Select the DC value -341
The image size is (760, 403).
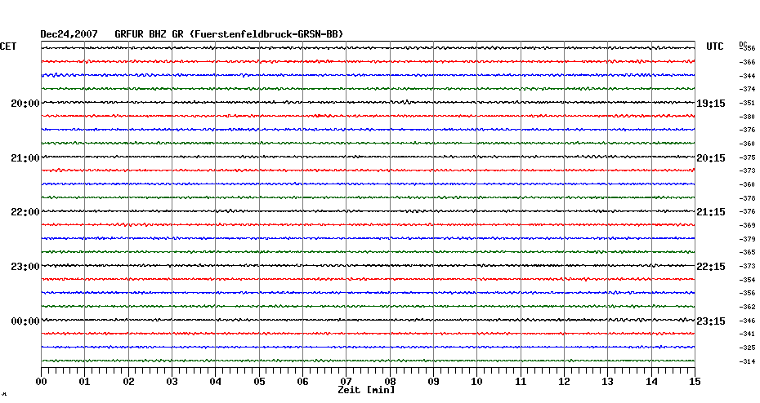(x=747, y=334)
